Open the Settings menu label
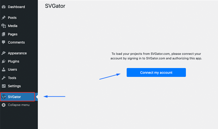This screenshot has width=218, height=129. (x=14, y=86)
